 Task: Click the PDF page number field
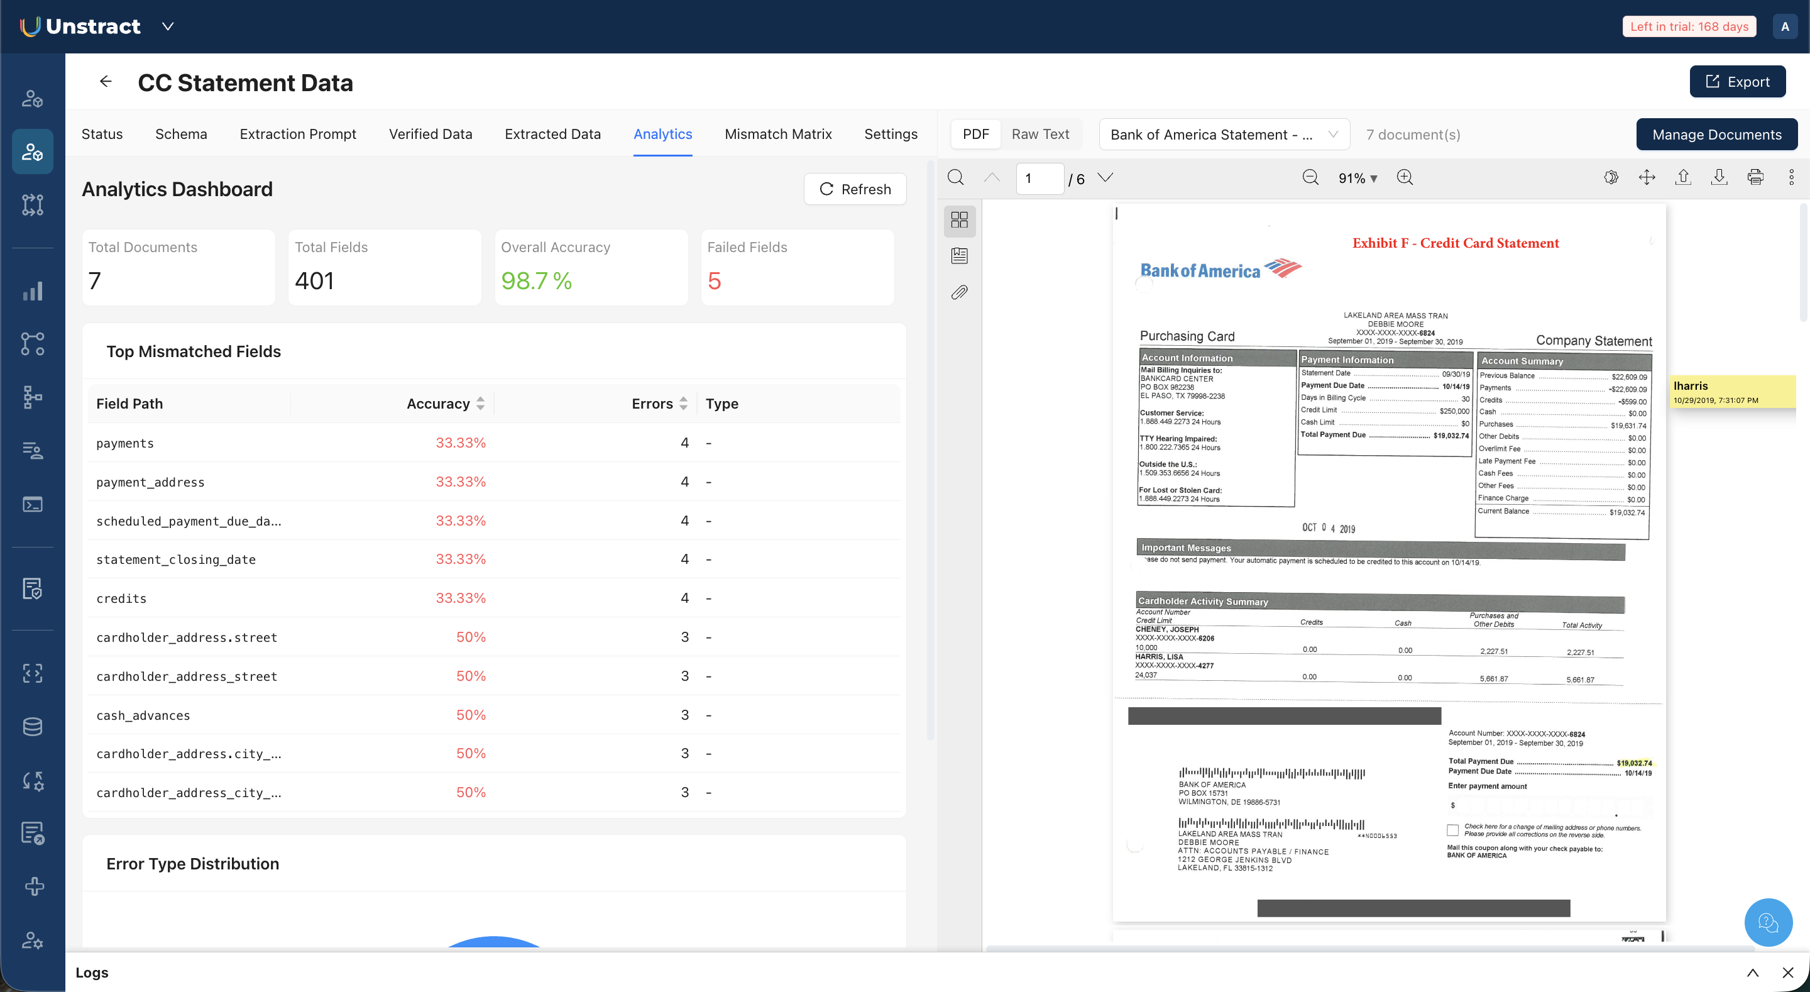coord(1039,179)
